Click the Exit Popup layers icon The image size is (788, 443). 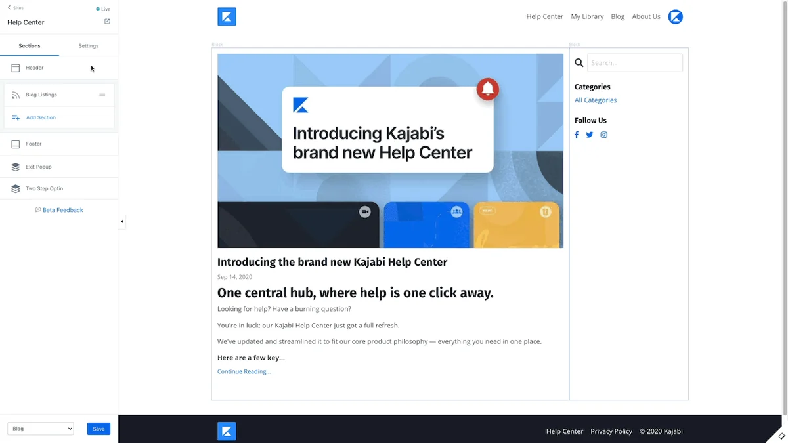tap(16, 167)
